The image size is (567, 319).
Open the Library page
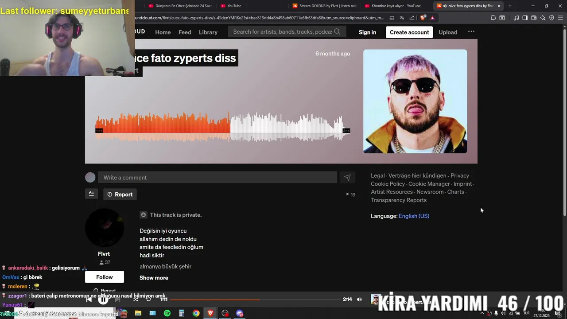click(208, 32)
